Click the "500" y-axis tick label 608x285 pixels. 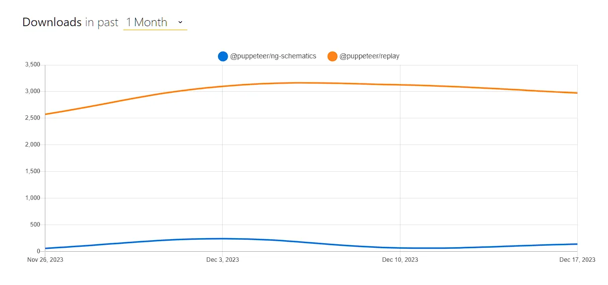coord(35,225)
